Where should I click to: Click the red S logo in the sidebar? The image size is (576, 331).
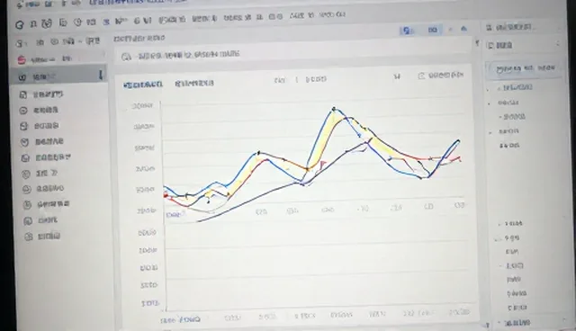coord(22,59)
